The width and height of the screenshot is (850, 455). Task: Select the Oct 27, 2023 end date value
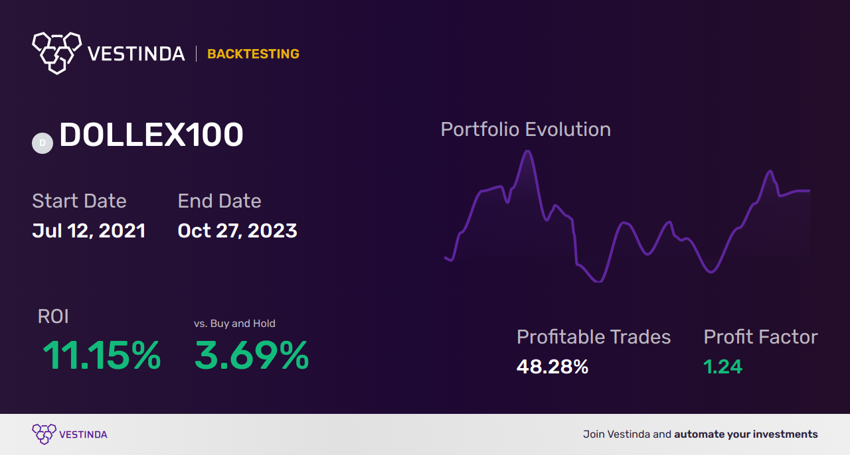point(238,231)
